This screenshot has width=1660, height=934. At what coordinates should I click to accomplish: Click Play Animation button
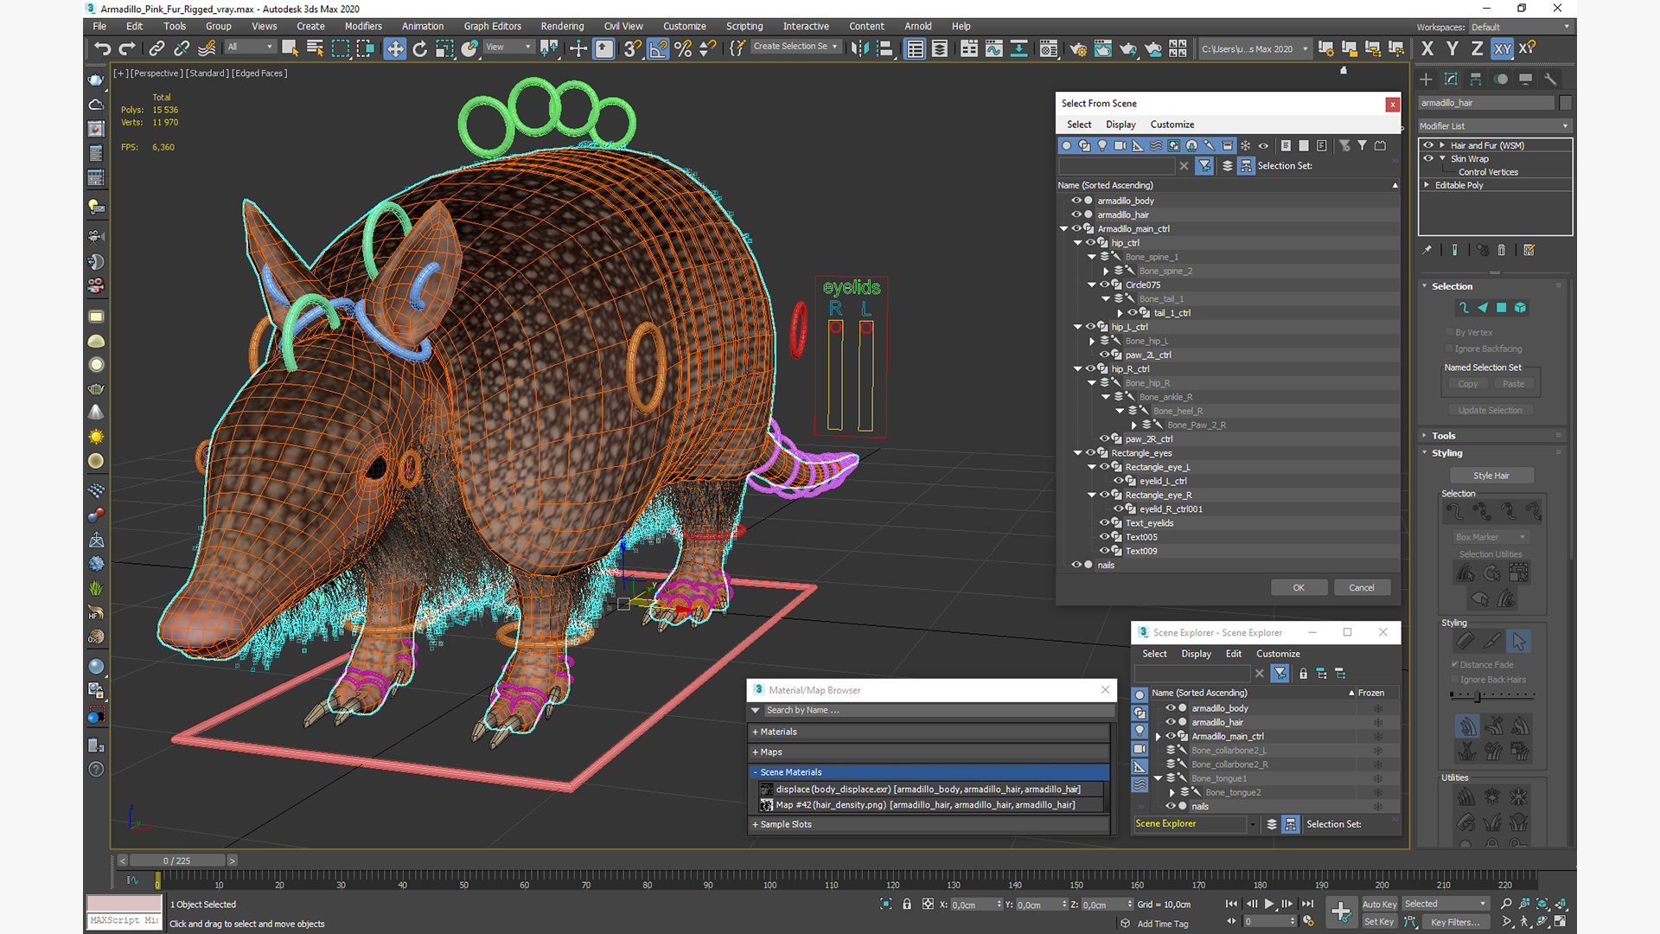(x=1269, y=904)
